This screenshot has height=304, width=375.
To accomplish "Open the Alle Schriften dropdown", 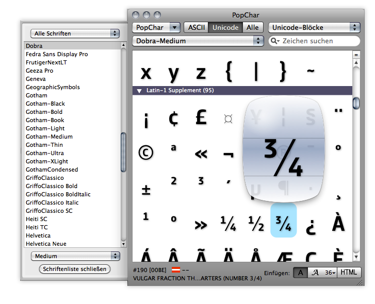I will pyautogui.click(x=75, y=33).
